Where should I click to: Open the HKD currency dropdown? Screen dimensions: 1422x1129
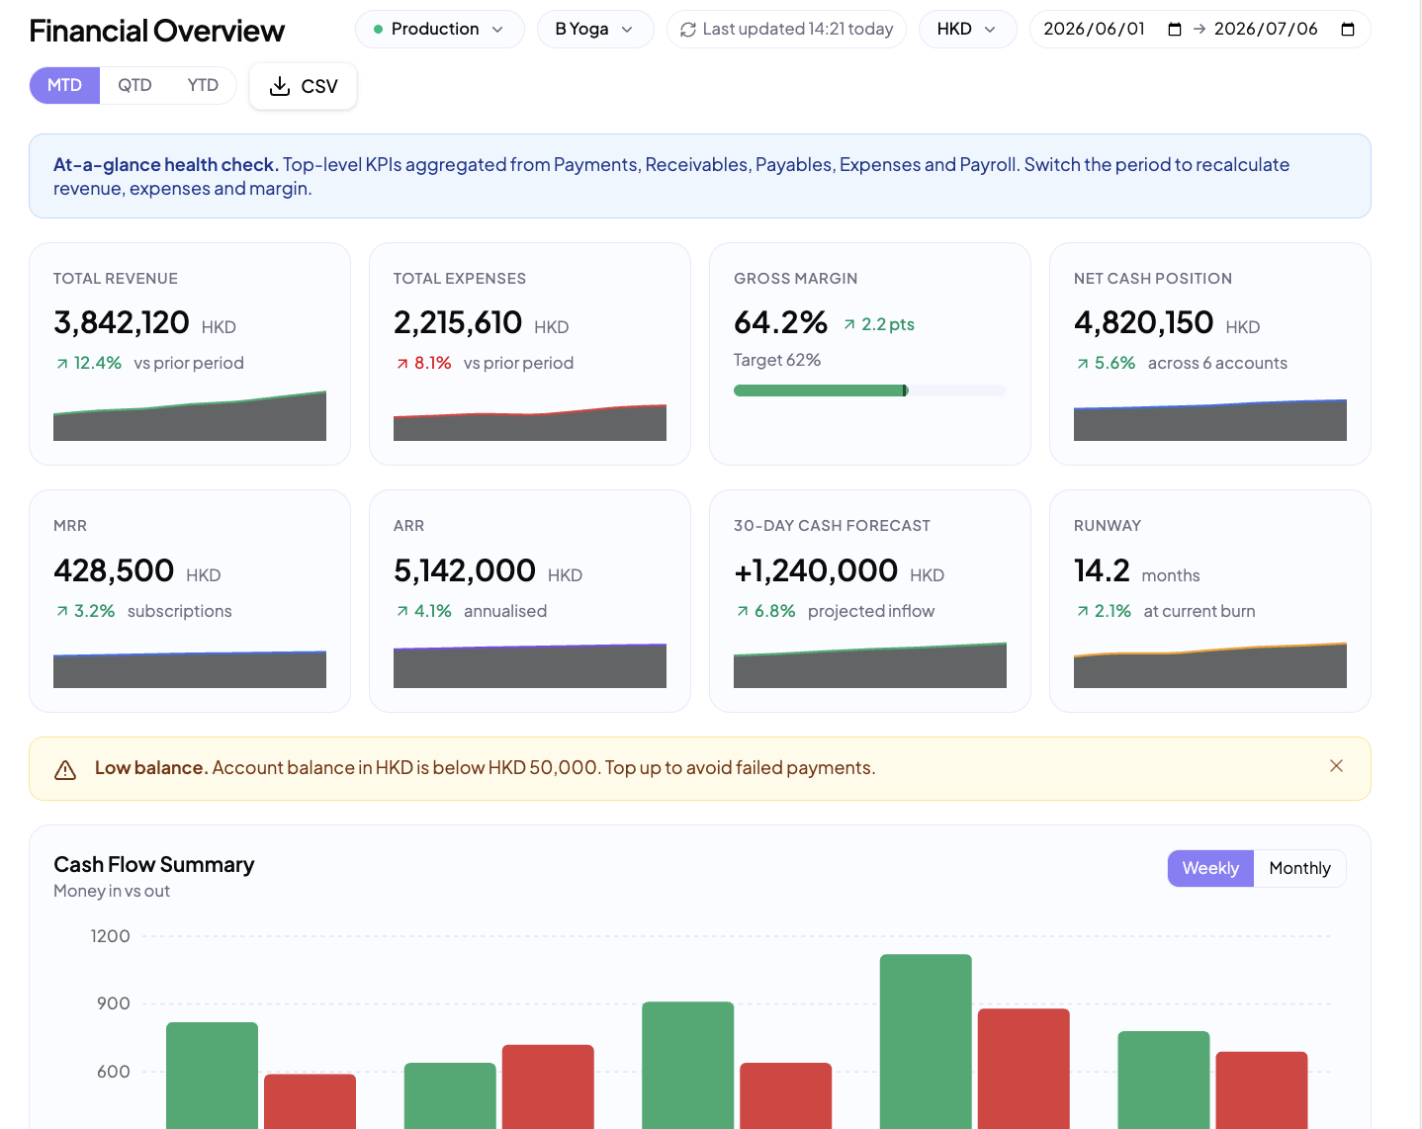point(967,30)
